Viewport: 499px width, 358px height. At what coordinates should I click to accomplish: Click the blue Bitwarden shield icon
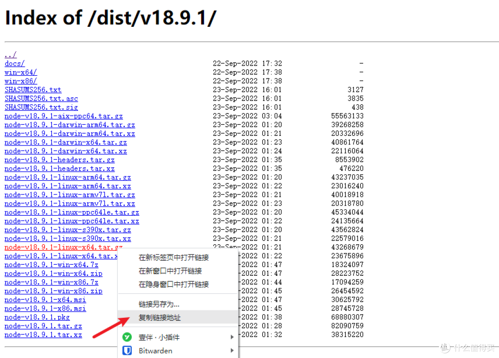127,351
